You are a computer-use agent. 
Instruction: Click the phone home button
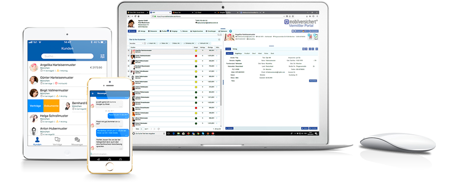(109, 166)
